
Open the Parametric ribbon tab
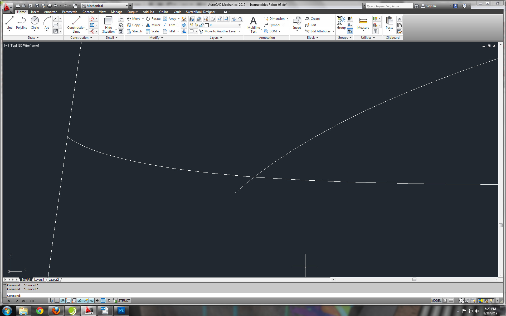point(69,12)
